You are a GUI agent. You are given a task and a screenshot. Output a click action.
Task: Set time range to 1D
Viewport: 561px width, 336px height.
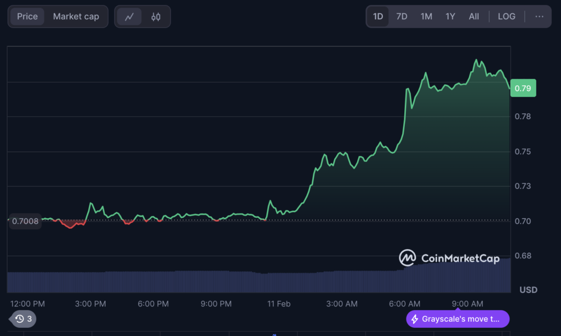point(378,16)
